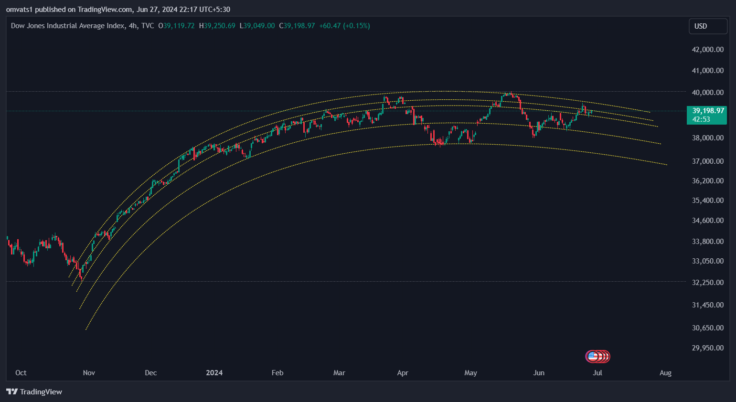The height and width of the screenshot is (402, 736).
Task: Click the Aug label on time axis
Action: tap(666, 373)
